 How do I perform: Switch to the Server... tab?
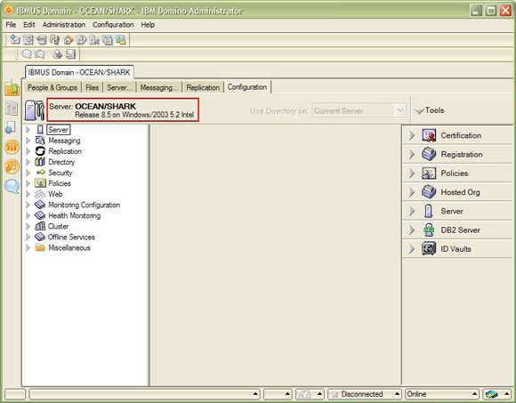[119, 87]
